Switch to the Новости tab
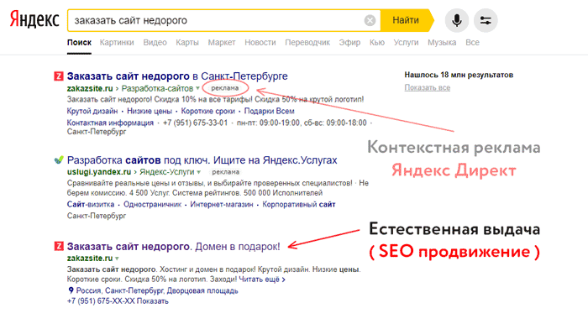 click(x=260, y=42)
